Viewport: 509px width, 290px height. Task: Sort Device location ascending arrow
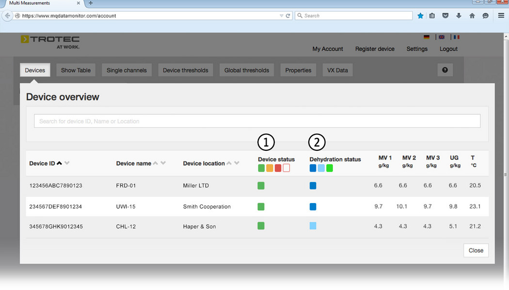tap(229, 163)
